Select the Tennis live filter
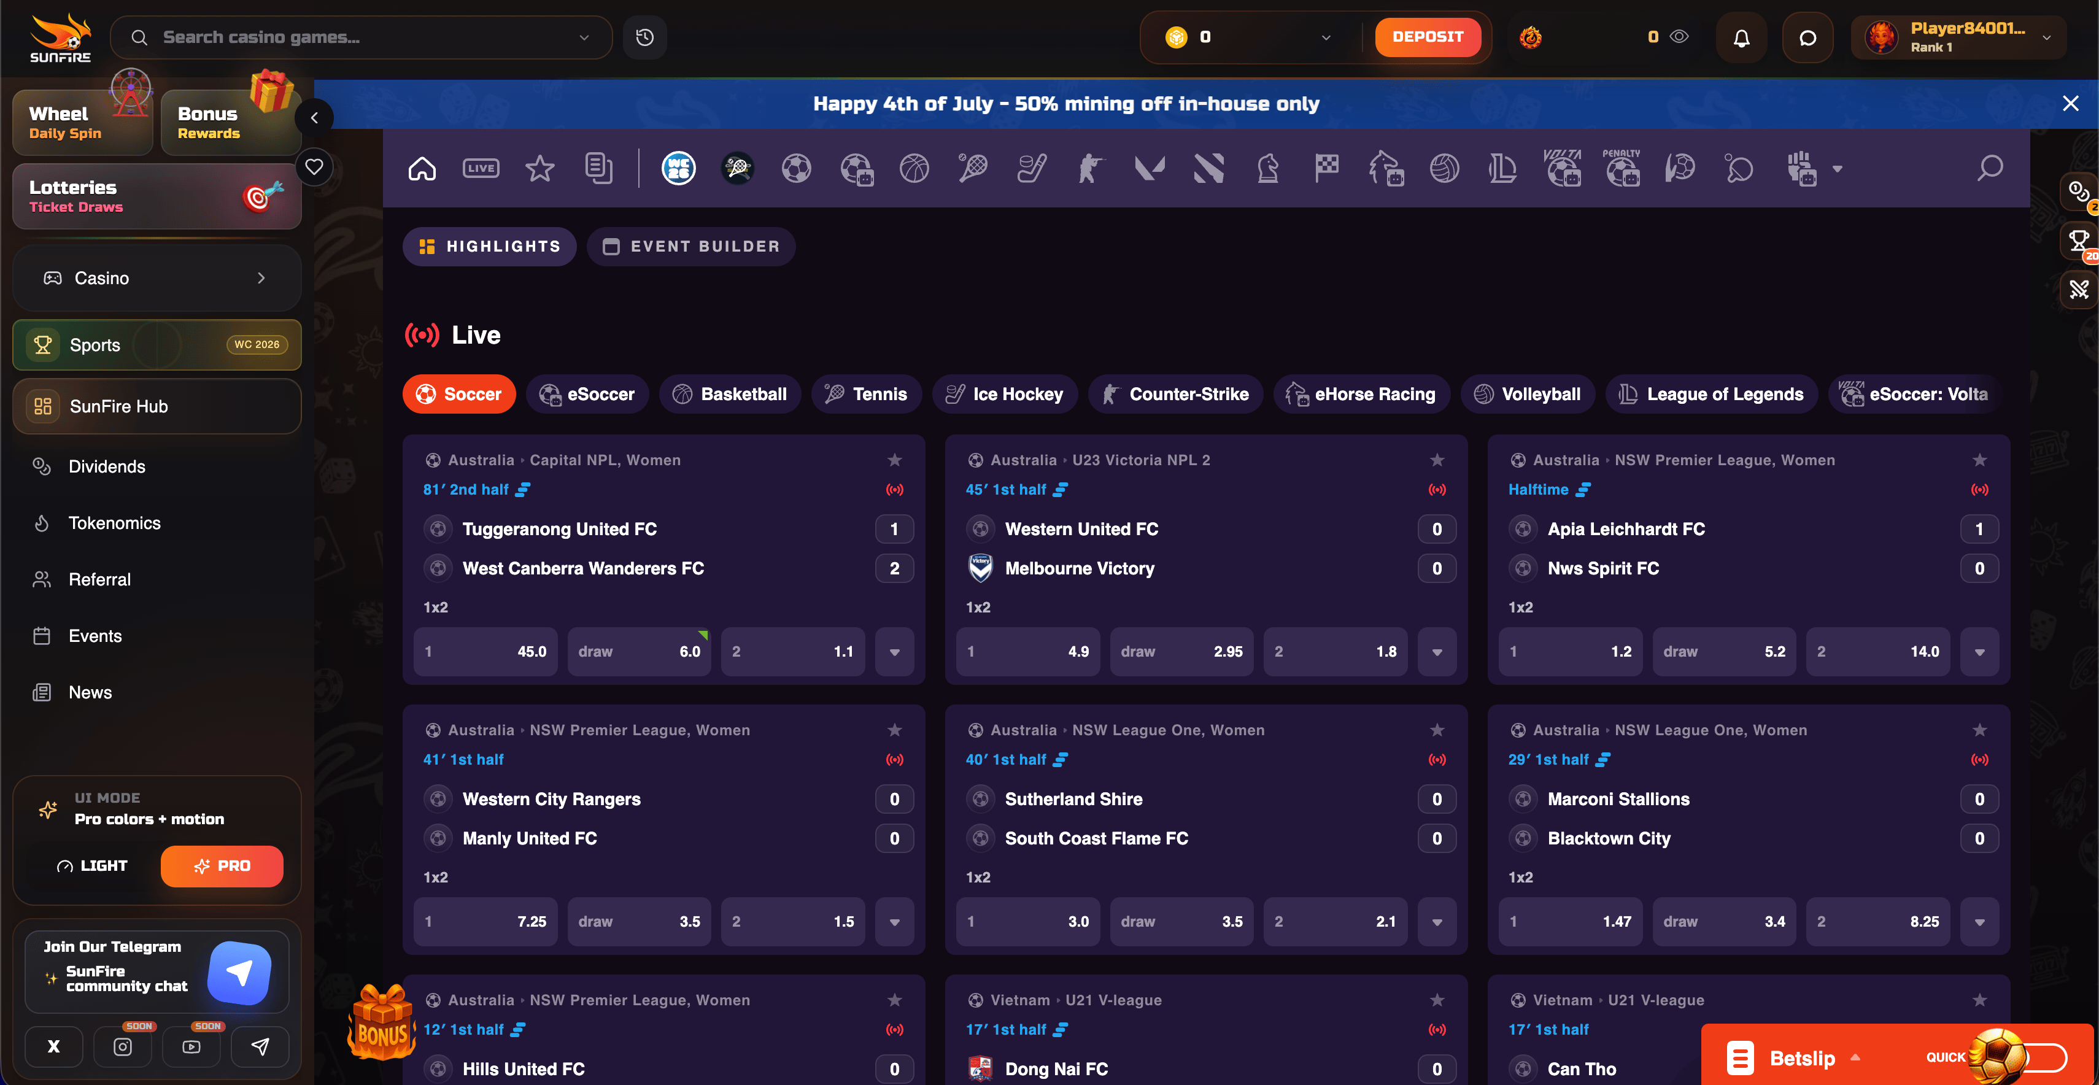The width and height of the screenshot is (2099, 1085). tap(866, 394)
